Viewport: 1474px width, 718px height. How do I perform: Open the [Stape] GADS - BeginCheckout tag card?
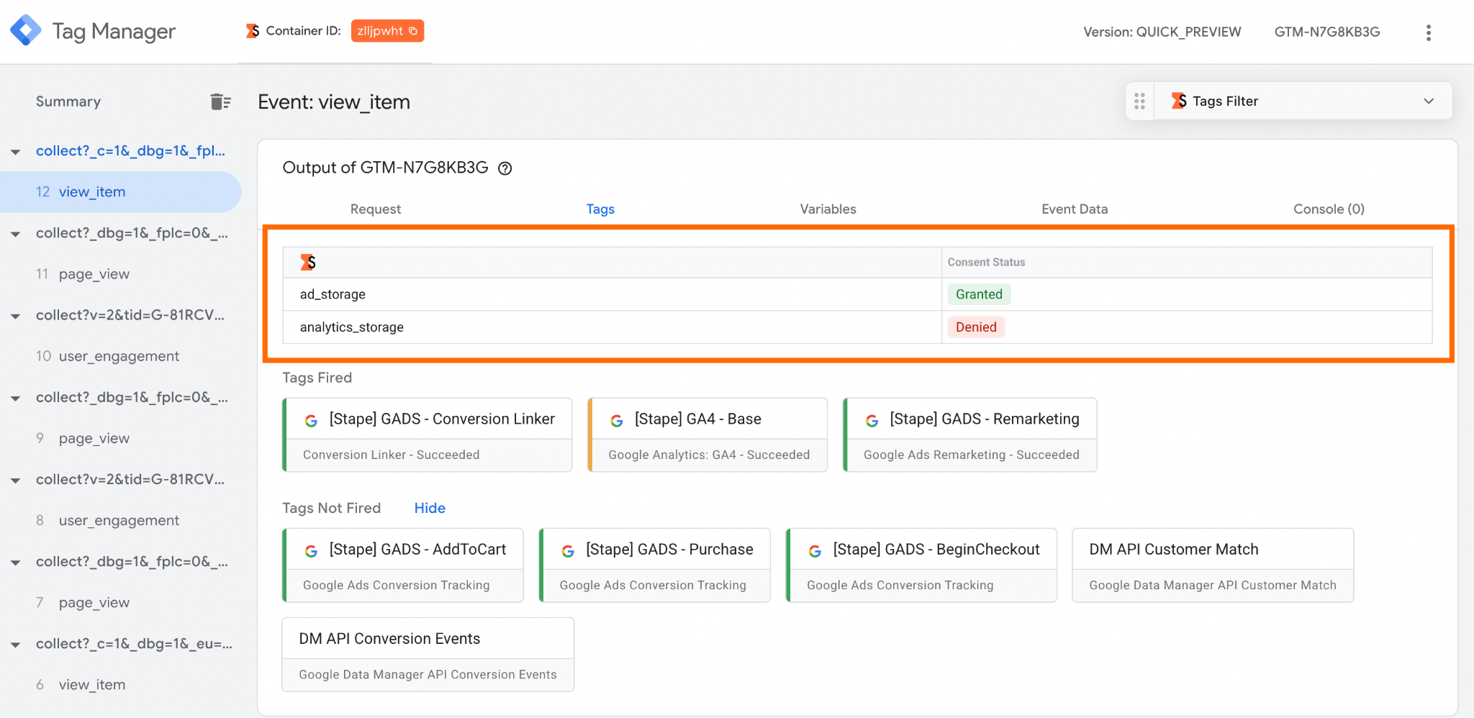[x=921, y=565]
